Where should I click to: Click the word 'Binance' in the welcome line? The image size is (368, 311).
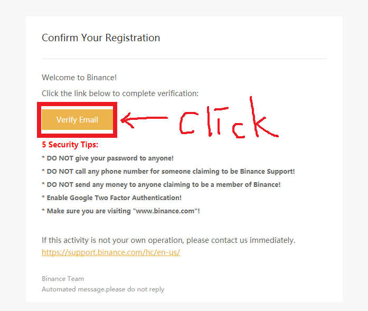click(x=100, y=78)
